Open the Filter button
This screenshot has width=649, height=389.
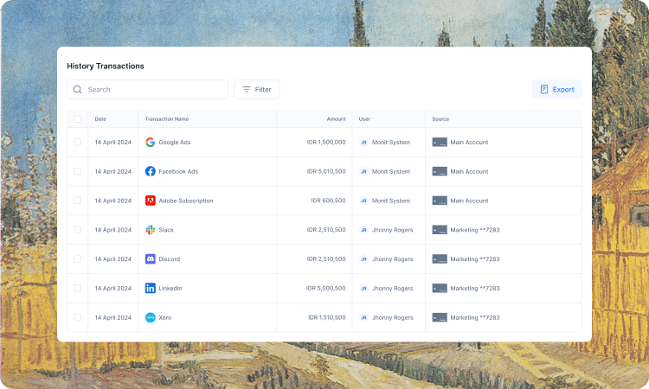point(257,89)
